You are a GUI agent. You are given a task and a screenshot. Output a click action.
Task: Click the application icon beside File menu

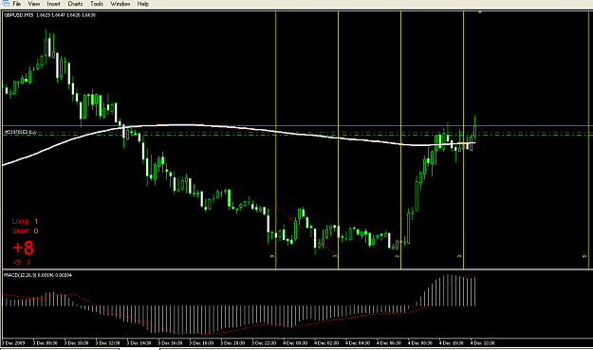click(x=6, y=4)
